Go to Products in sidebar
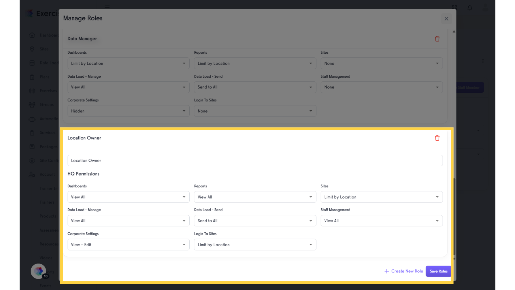515x290 pixels. (x=48, y=216)
